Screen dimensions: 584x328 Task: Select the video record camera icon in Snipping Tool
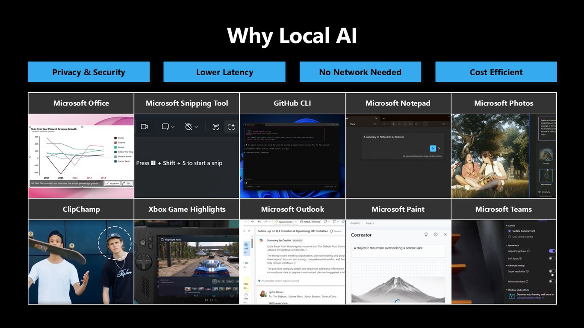[144, 126]
